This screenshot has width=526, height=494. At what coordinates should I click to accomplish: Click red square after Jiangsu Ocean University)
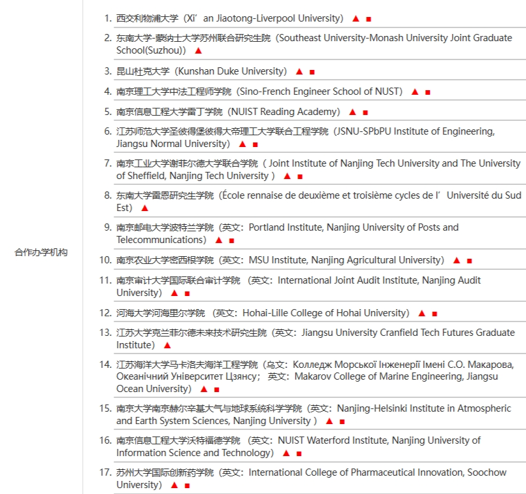click(x=216, y=389)
